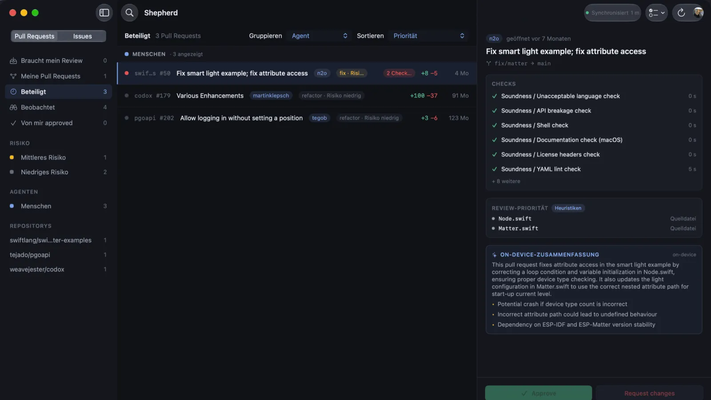Click the Von mir approved checkmark icon
The height and width of the screenshot is (400, 711).
13,123
